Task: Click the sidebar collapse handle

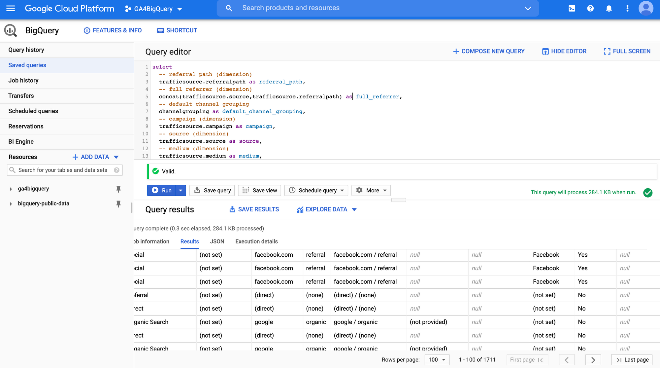Action: point(132,207)
